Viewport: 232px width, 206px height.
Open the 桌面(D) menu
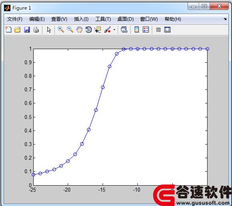pos(125,19)
